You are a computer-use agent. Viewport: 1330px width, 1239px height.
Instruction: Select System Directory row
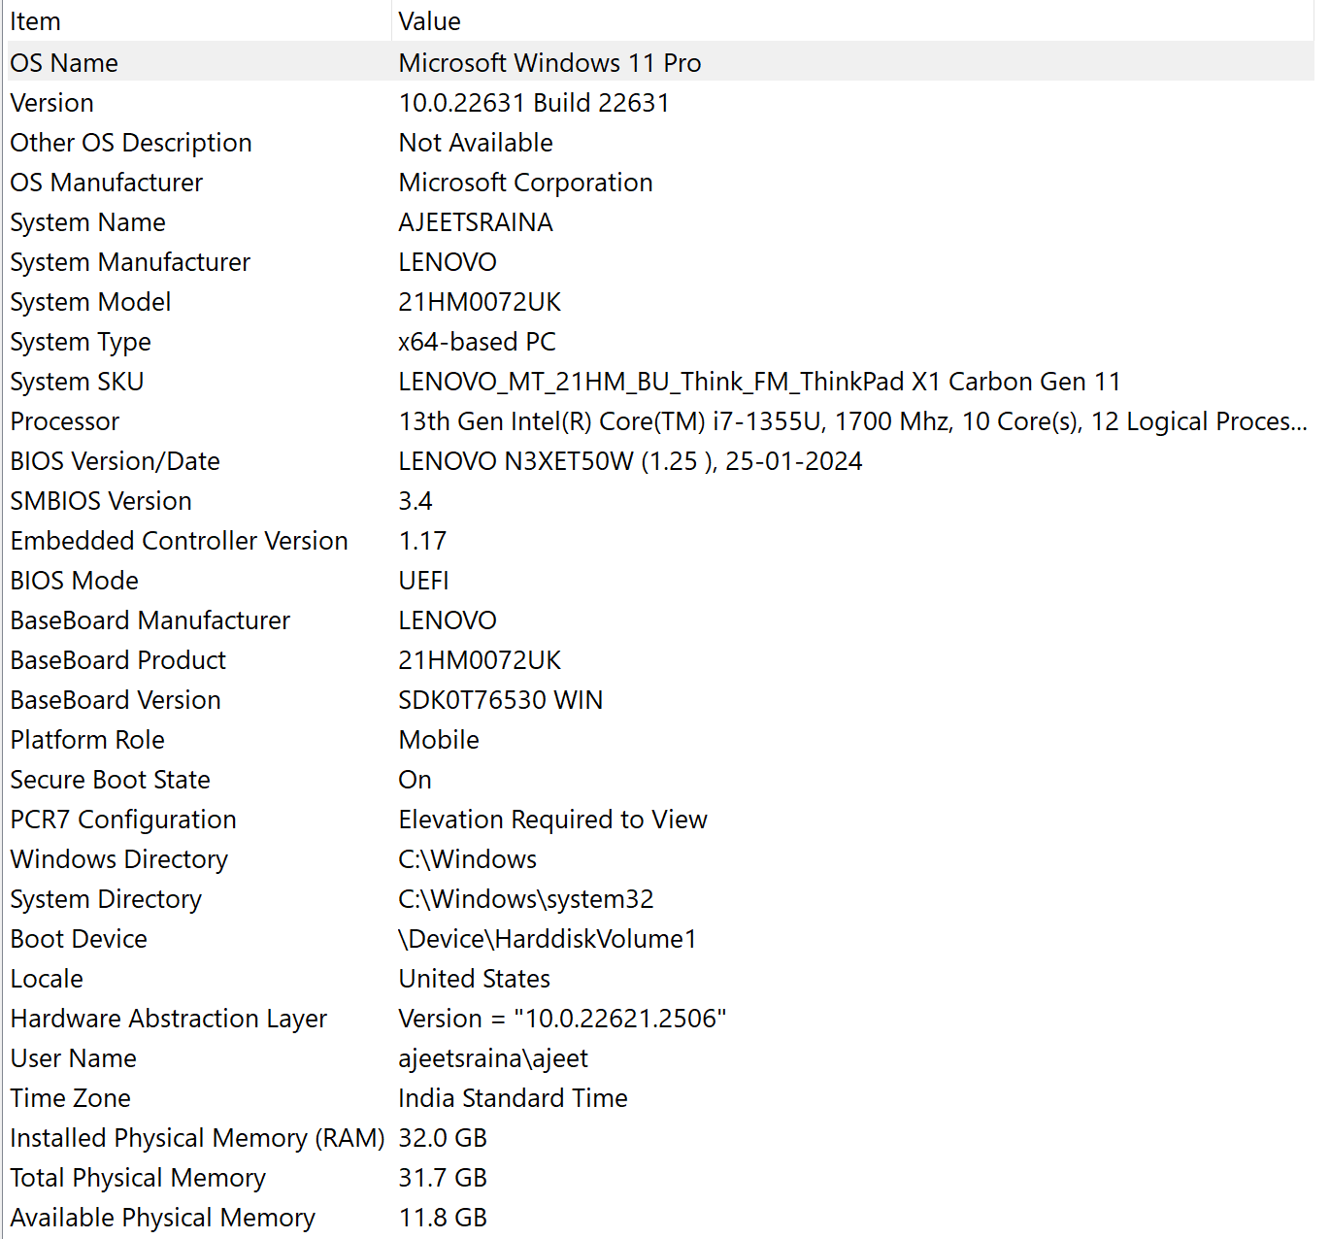tap(661, 899)
